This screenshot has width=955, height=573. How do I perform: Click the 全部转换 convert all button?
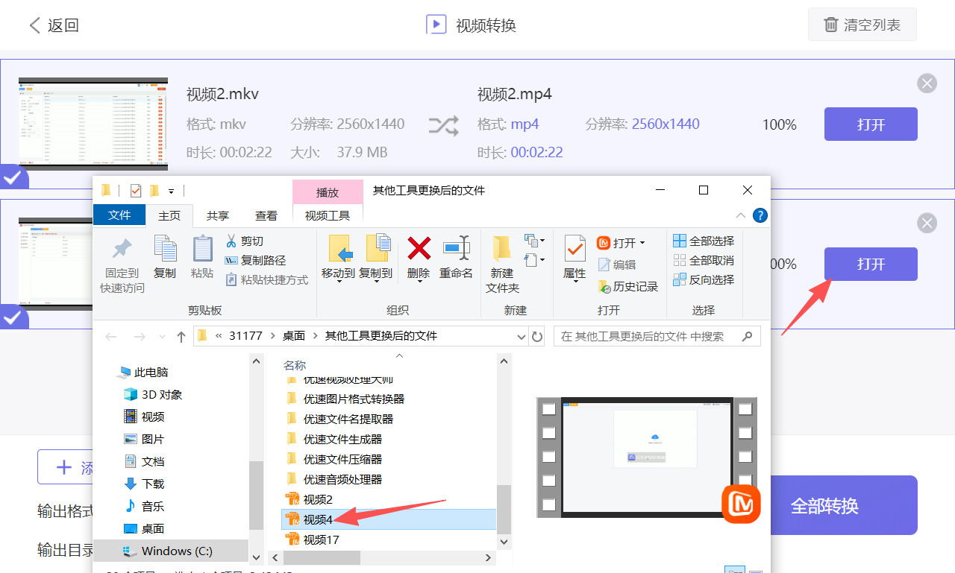(x=843, y=506)
